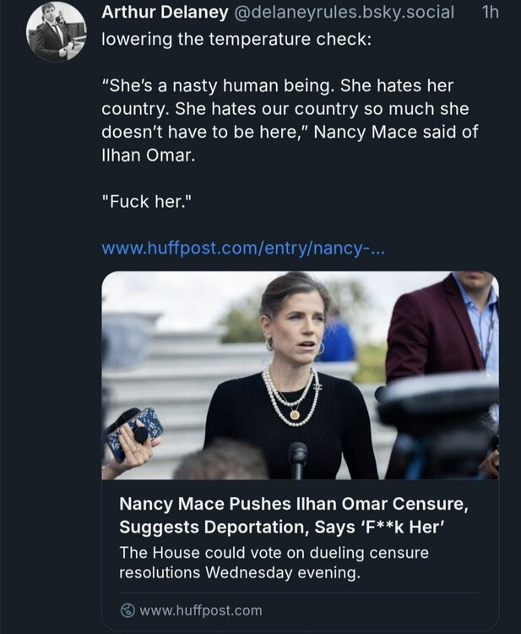Click the www.huffpost.com domain in card footer
This screenshot has height=634, width=521.
[x=201, y=609]
